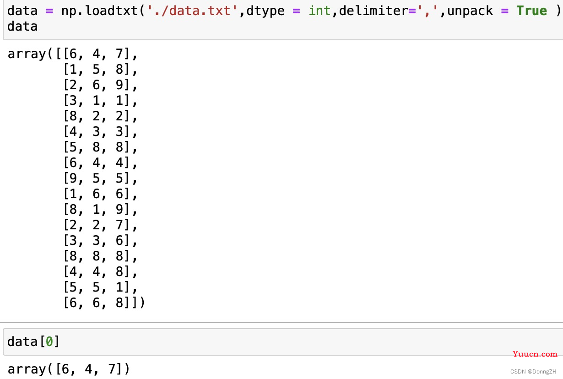Click the green 0 index in data[0]

tap(49, 341)
